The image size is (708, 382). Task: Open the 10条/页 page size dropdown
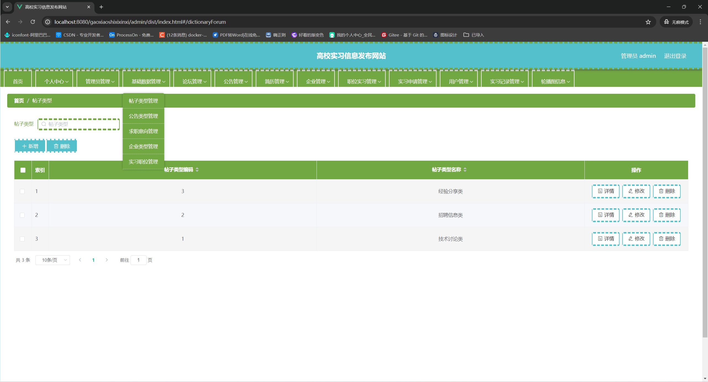[x=53, y=260]
